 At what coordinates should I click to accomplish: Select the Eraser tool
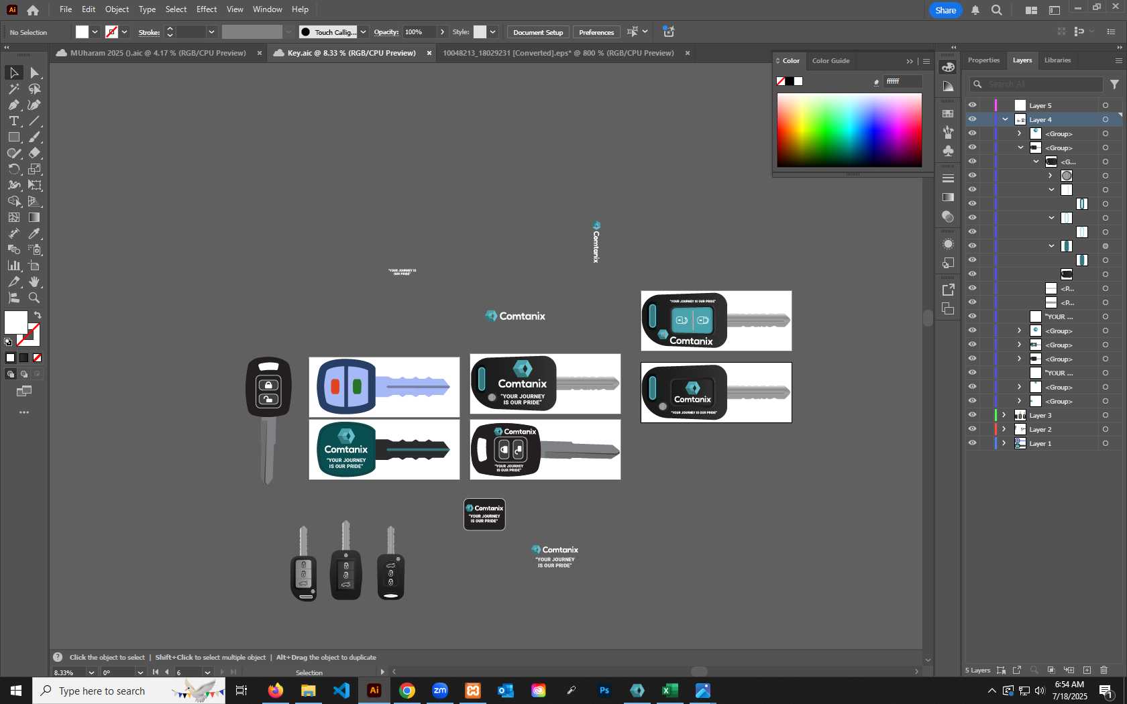pyautogui.click(x=35, y=153)
